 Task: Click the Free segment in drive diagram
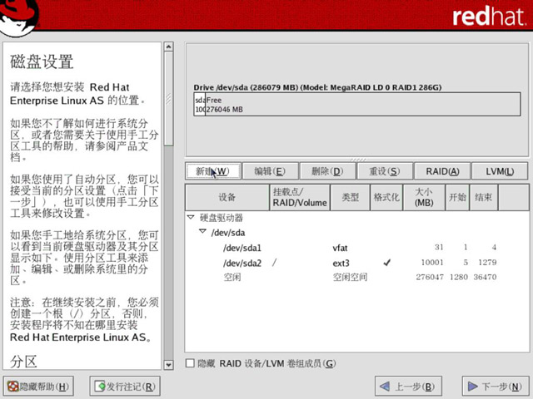(x=363, y=105)
